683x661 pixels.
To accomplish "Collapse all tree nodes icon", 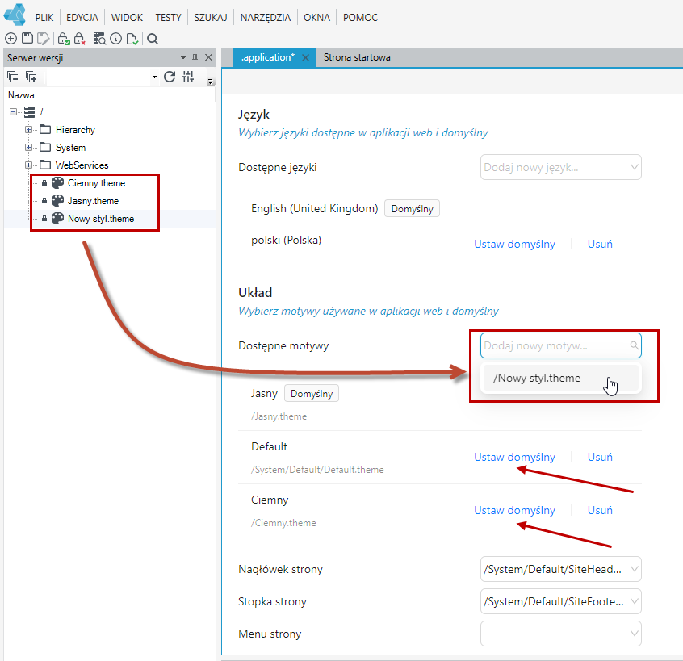I will pyautogui.click(x=13, y=77).
